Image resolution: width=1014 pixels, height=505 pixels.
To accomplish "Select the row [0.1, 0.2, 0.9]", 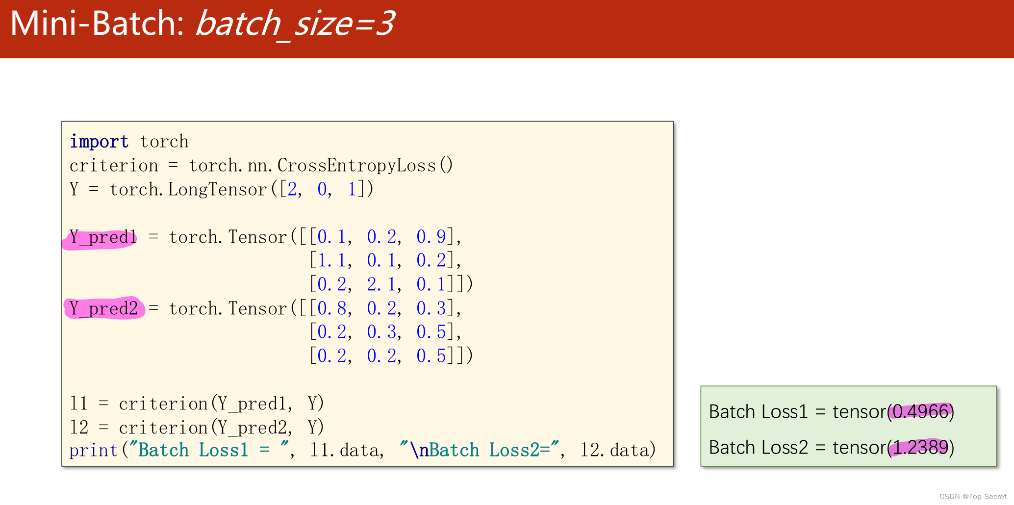I will [x=381, y=237].
